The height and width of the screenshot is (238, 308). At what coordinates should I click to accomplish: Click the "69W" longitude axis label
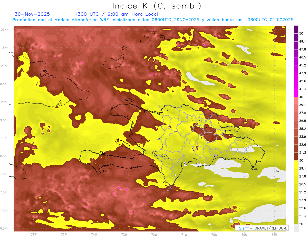click(x=244, y=235)
